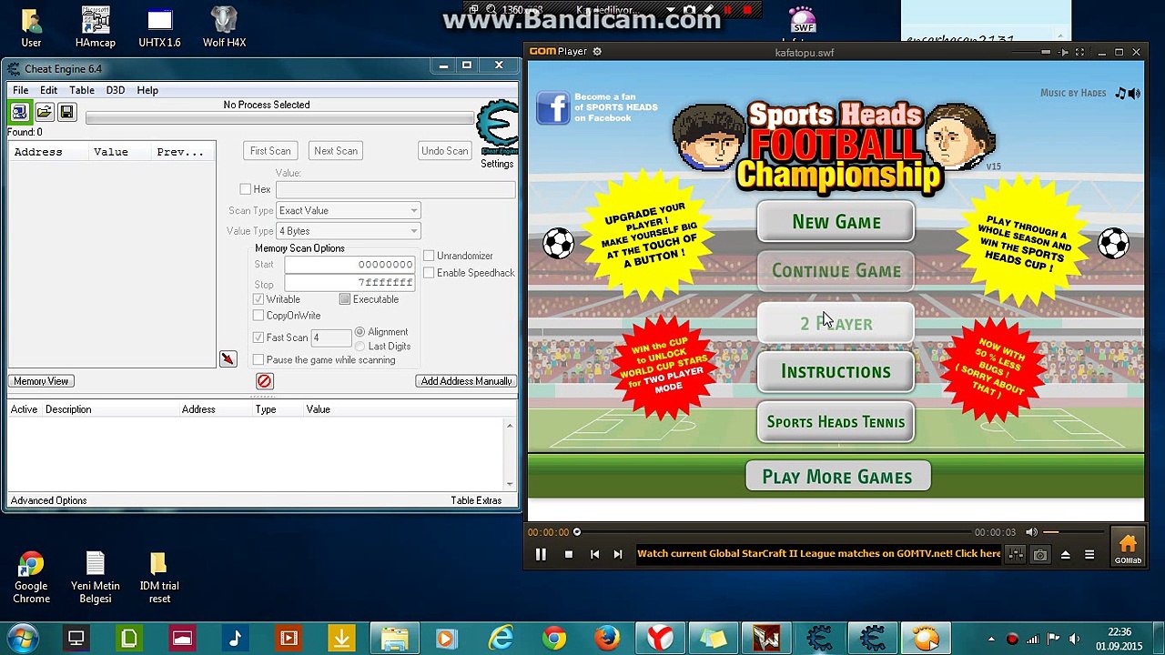
Task: Open the GOMlab home button
Action: (x=1128, y=548)
